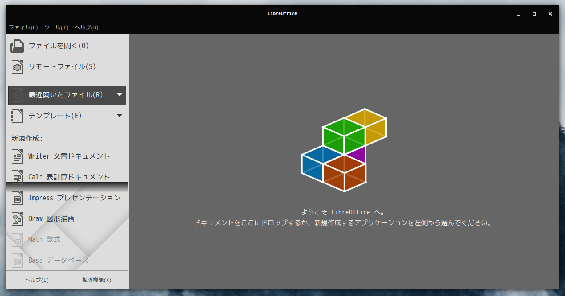This screenshot has height=296, width=565.
Task: Open the ファイル(F) menu
Action: tap(24, 27)
